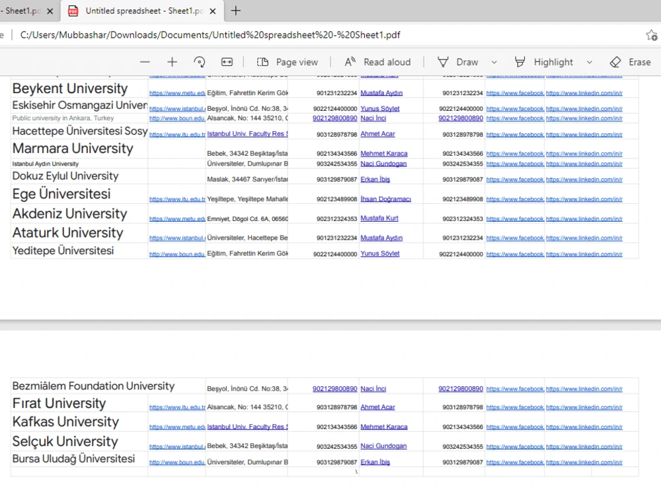Click first 902129800890 link in Bezmiâlem row
Screen dimensions: 661x495
tap(334, 389)
